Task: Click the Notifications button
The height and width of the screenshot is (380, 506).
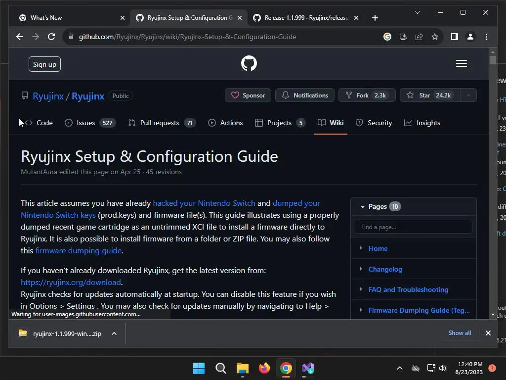Action: click(304, 95)
